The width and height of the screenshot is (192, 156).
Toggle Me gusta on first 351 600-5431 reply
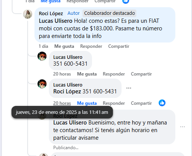[x=87, y=74]
